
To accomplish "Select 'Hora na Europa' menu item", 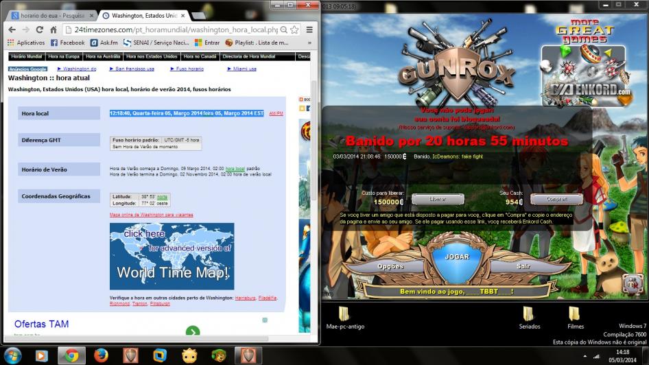I will [x=64, y=56].
